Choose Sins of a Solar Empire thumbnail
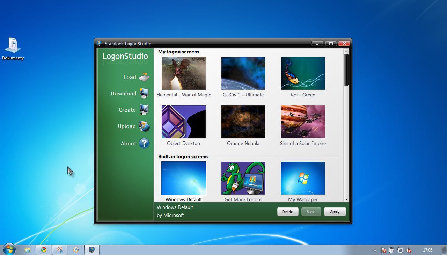Image resolution: width=447 pixels, height=255 pixels. [303, 122]
